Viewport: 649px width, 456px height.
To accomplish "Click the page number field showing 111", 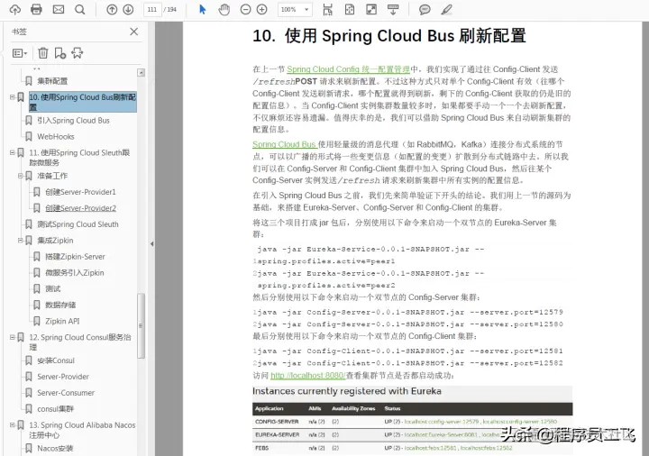I will [152, 10].
